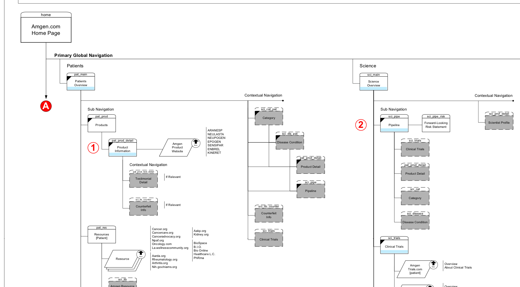Select the Science Overview box
Screen dimensions: 520x287
(x=374, y=82)
